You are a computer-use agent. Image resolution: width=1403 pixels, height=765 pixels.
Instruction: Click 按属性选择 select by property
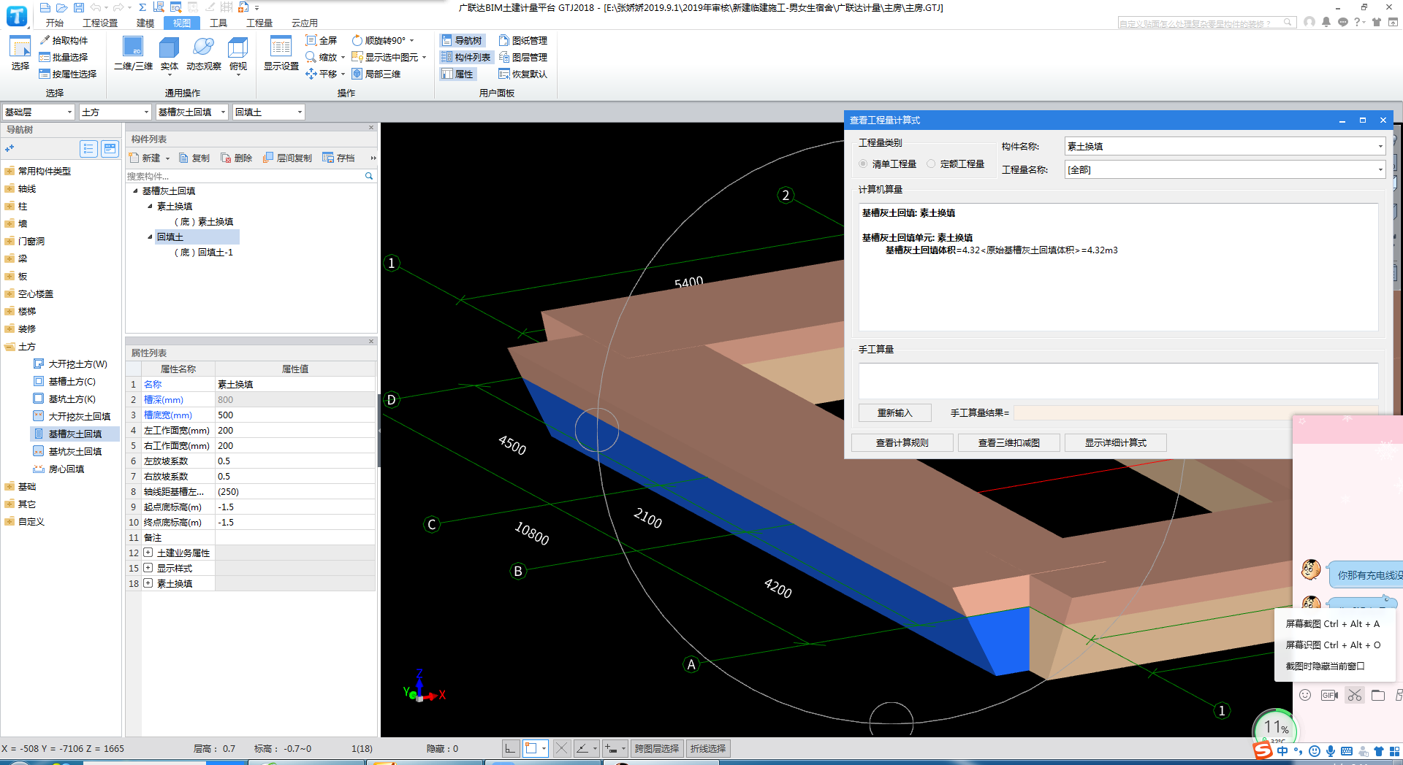[68, 74]
